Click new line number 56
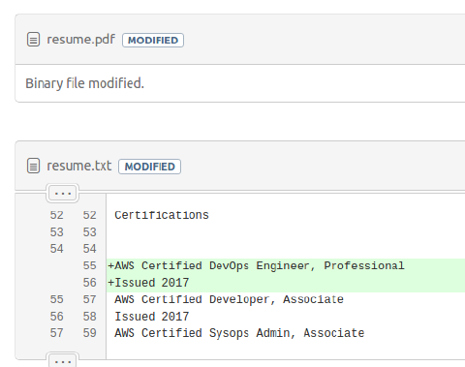 (x=89, y=283)
